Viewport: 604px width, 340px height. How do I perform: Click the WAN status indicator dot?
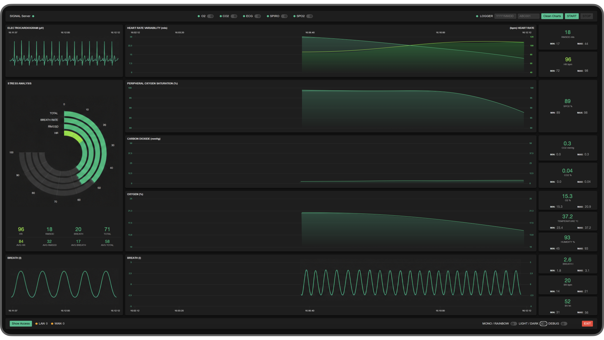(52, 324)
